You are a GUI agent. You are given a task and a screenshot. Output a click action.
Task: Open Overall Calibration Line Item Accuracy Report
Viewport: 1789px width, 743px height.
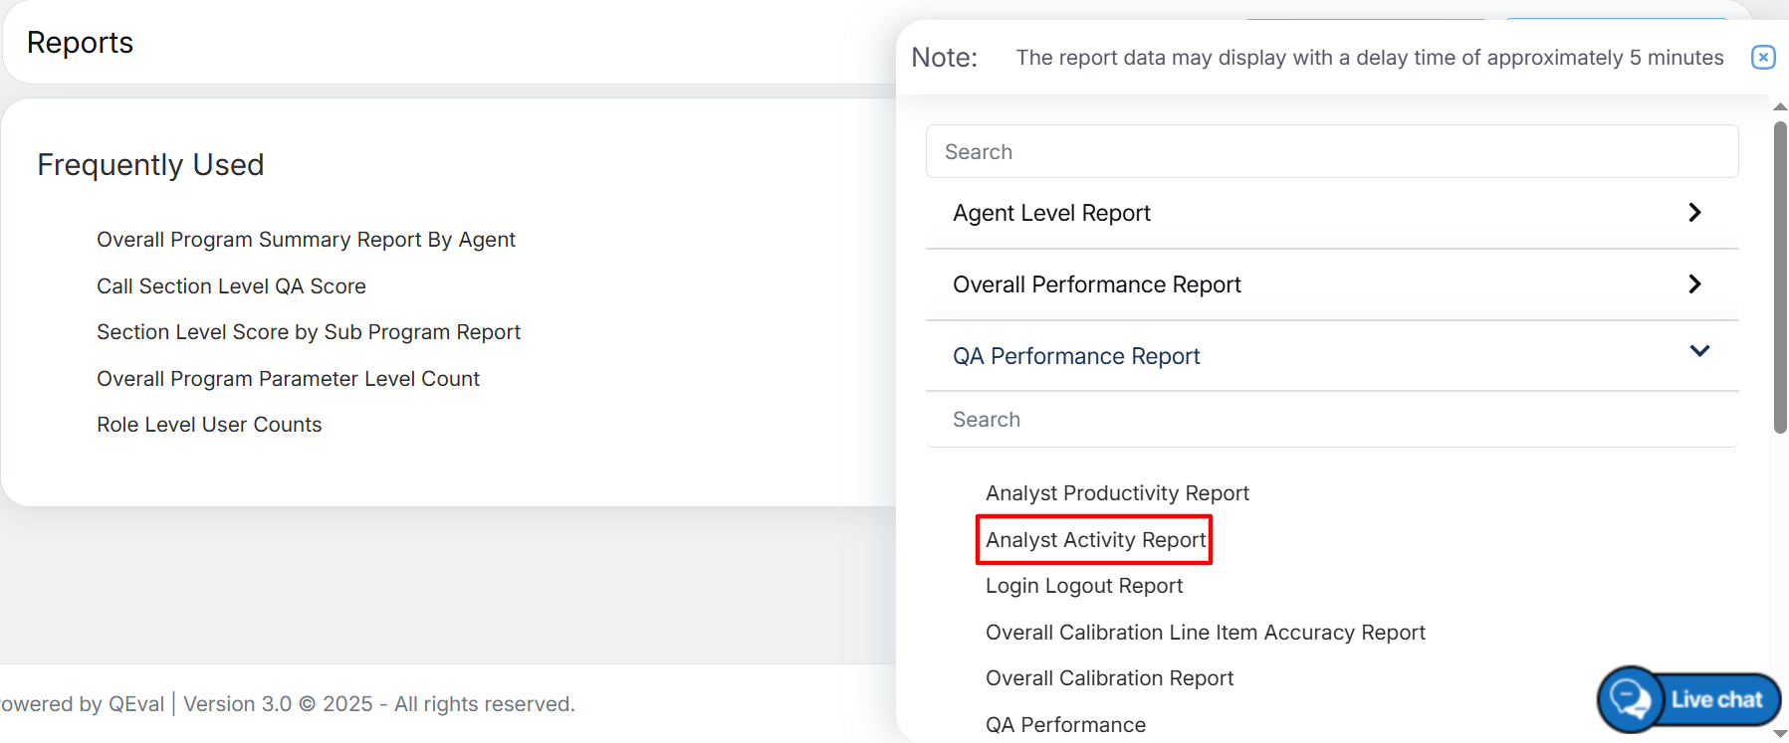(x=1205, y=633)
